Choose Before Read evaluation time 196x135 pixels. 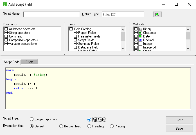61,126
